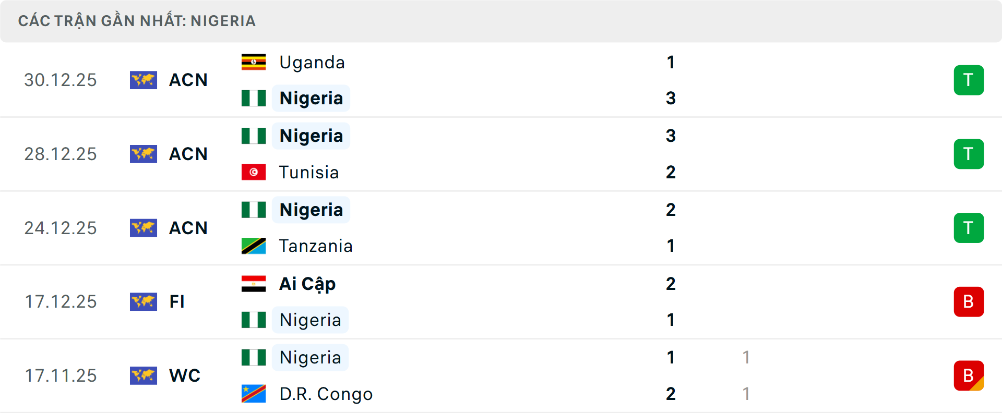This screenshot has width=1002, height=413.
Task: Open the highlighted Nigeria team link
Action: pyautogui.click(x=311, y=98)
